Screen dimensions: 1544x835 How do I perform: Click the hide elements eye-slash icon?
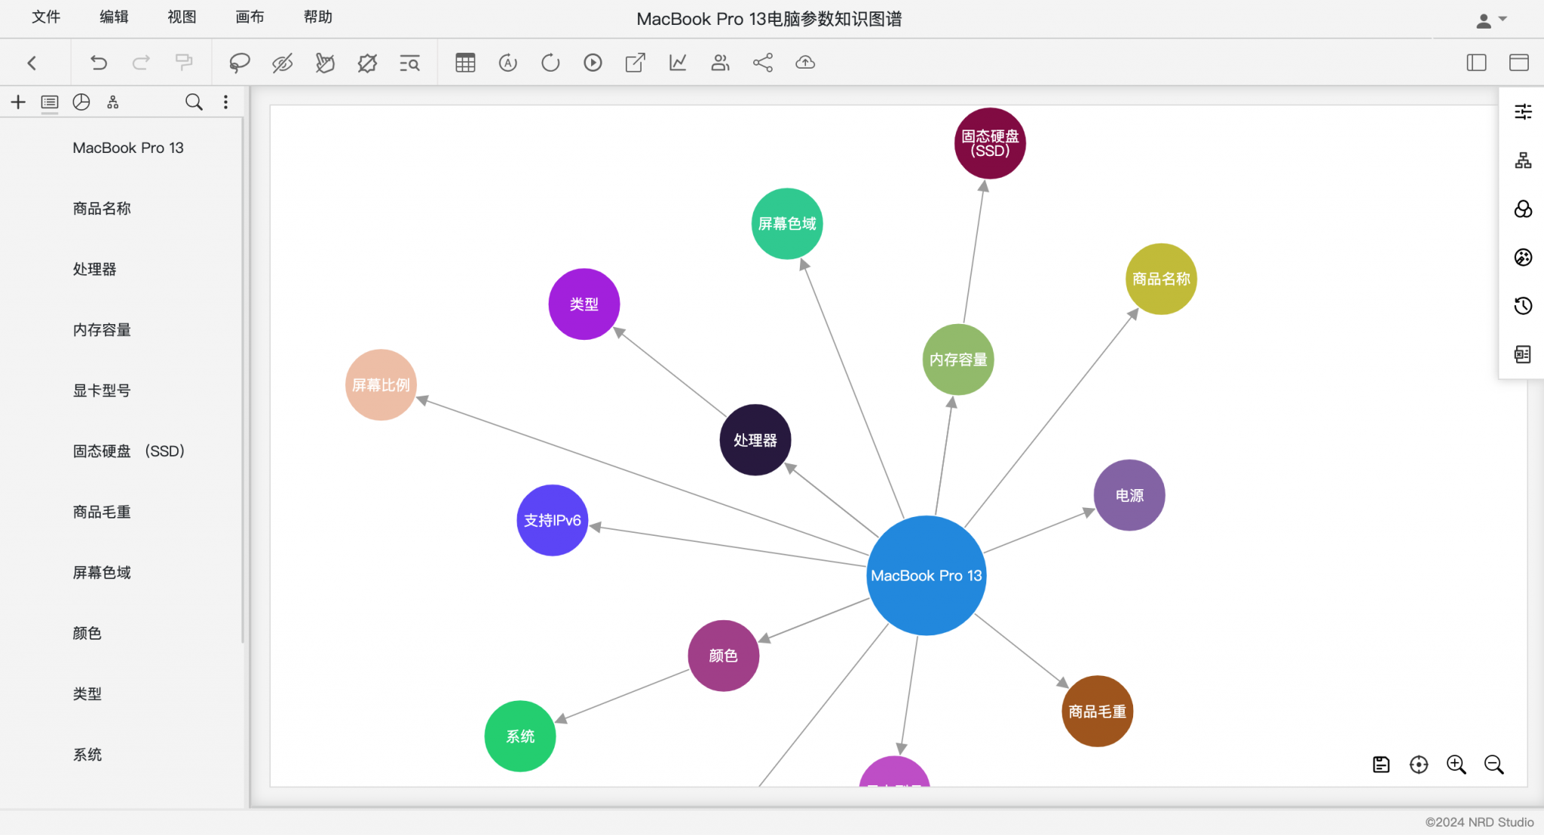pyautogui.click(x=282, y=63)
